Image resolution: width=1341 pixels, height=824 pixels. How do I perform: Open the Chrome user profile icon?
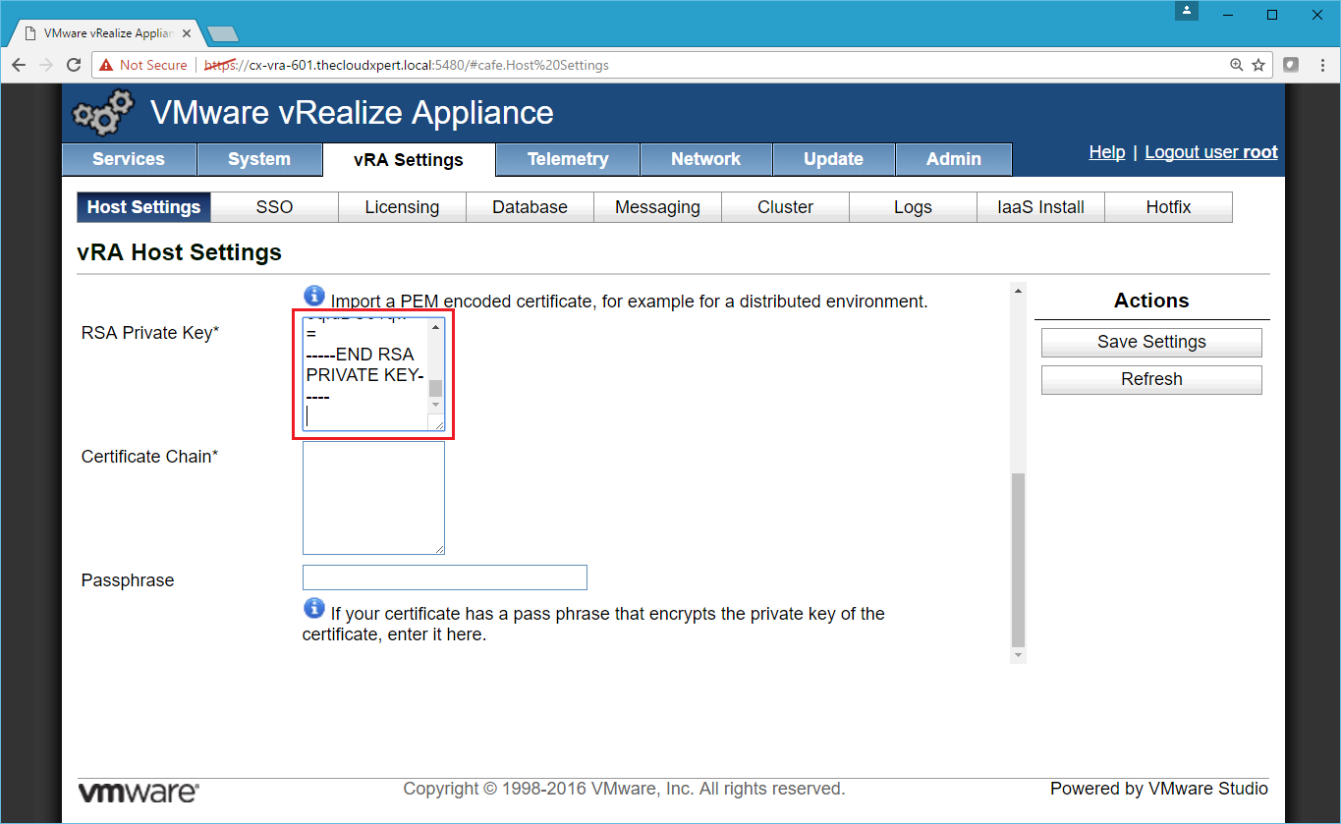pos(1188,12)
